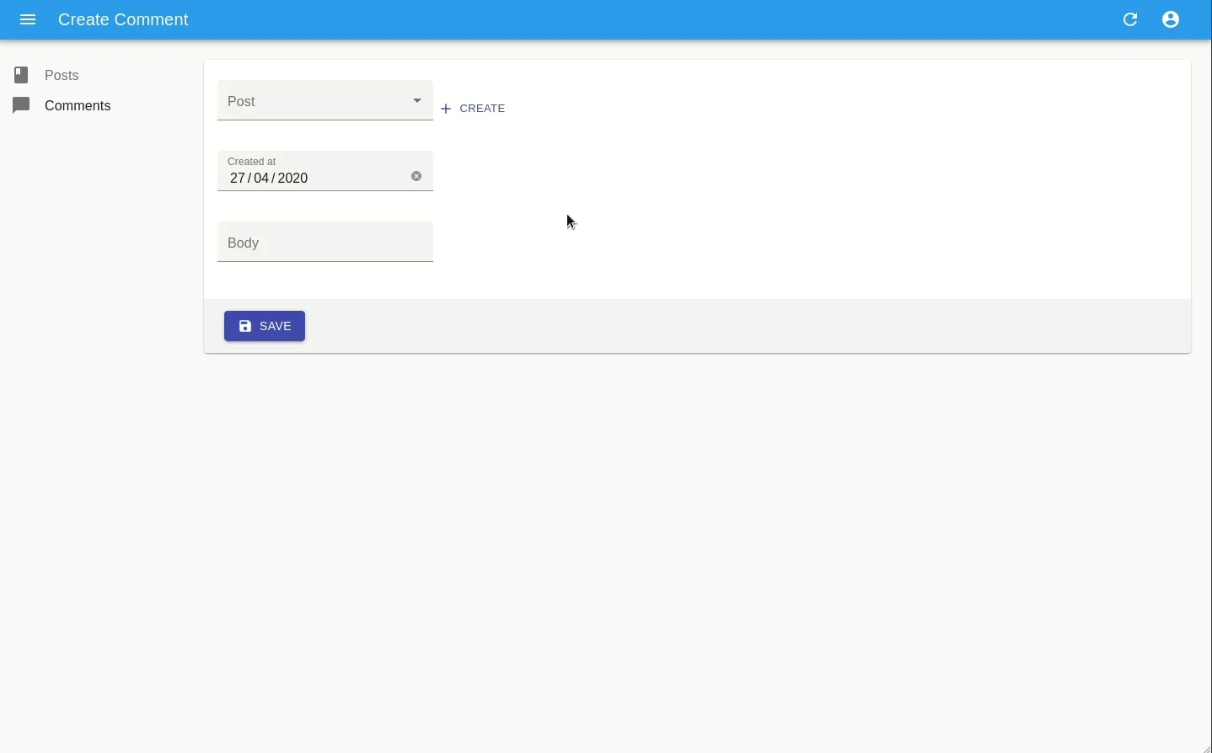The width and height of the screenshot is (1212, 753).
Task: Select Comments in the sidebar menu
Action: [x=78, y=106]
